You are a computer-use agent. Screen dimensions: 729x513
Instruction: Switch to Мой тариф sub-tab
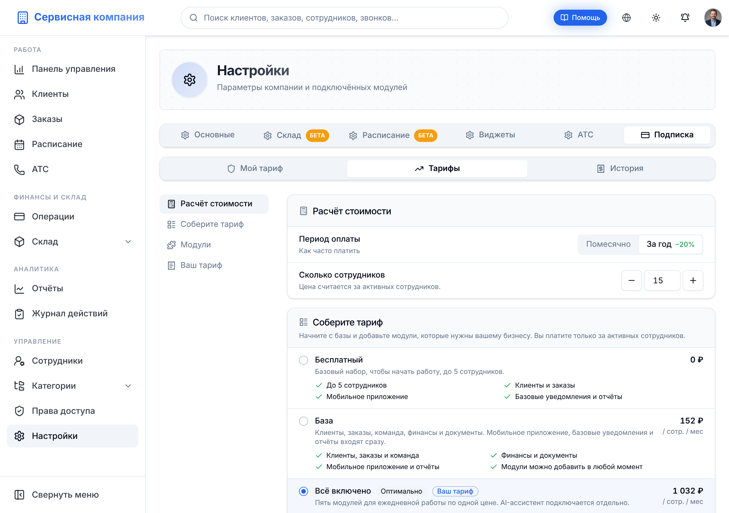(x=255, y=168)
